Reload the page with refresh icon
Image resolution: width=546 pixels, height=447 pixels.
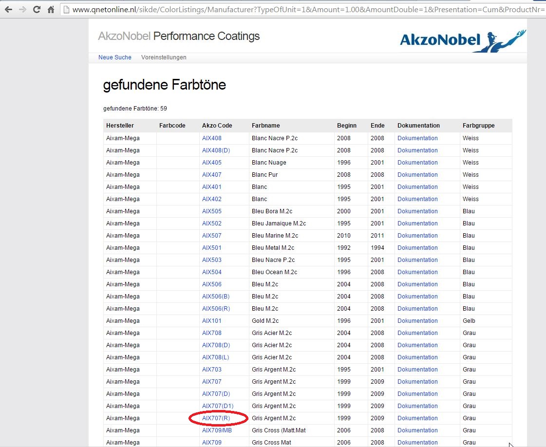coord(37,9)
